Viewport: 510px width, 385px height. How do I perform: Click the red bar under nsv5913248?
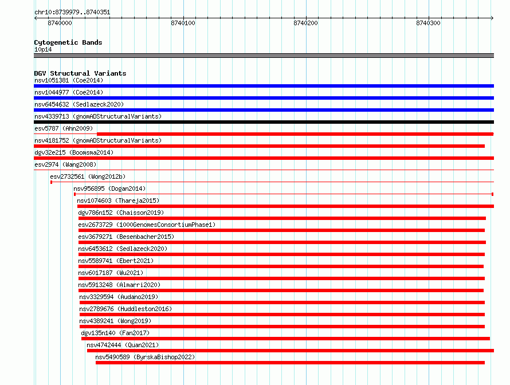(281, 290)
